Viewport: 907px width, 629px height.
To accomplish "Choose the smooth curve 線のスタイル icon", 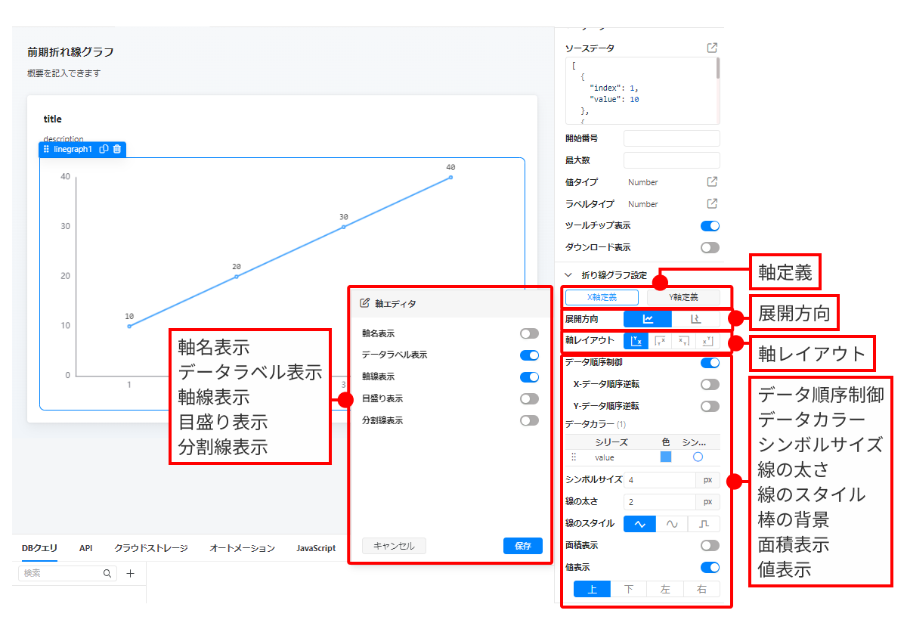I will 671,523.
